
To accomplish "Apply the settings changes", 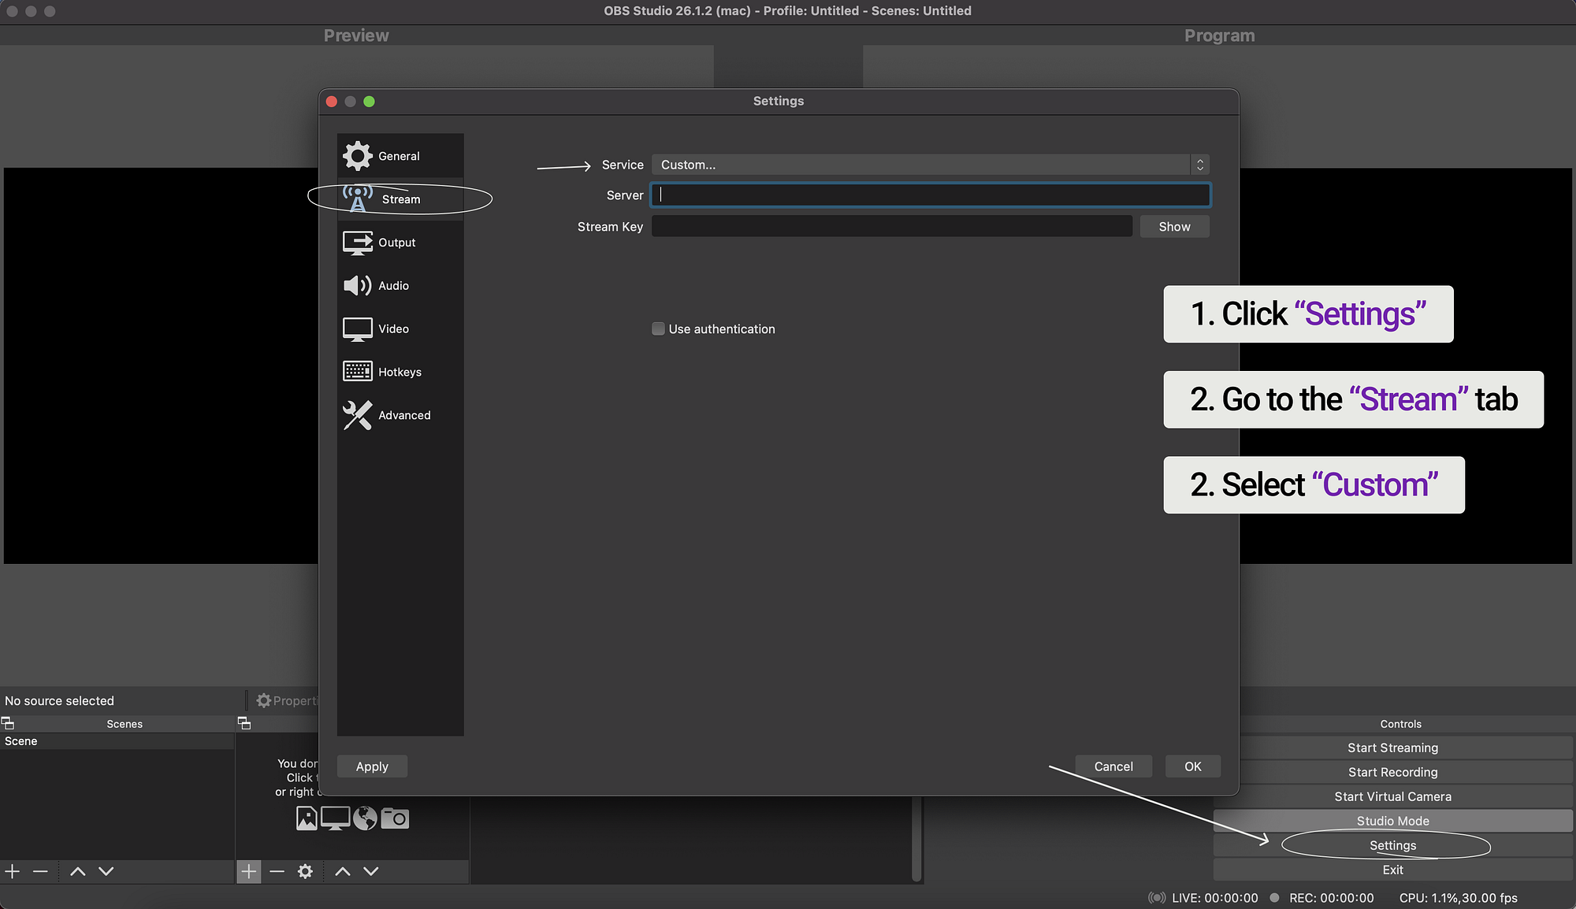I will pos(372,766).
